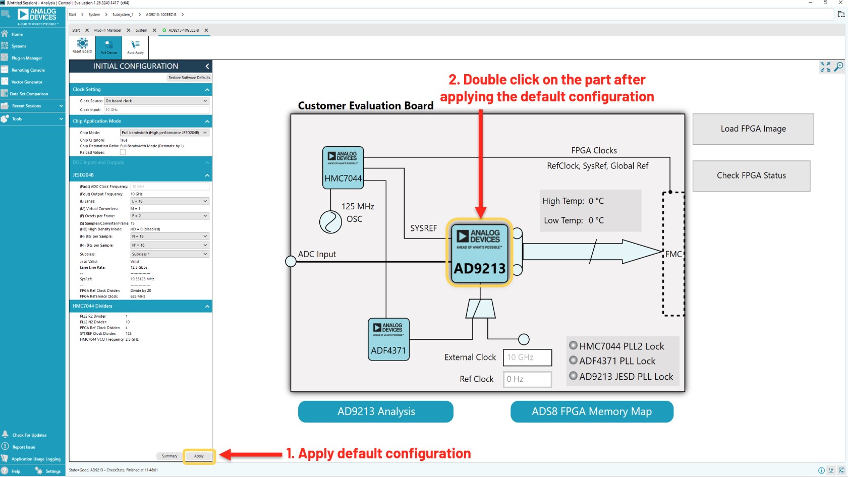Viewport: 848px width, 477px height.
Task: Click Load FPGA Image button
Action: tap(753, 129)
